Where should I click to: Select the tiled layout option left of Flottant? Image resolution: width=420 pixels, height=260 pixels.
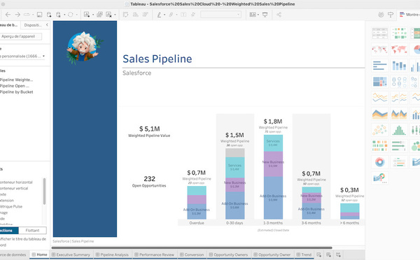pyautogui.click(x=9, y=231)
